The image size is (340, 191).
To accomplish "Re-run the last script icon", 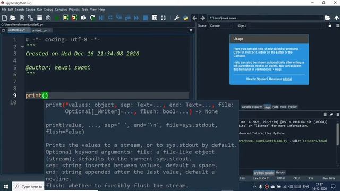I will [92, 18].
